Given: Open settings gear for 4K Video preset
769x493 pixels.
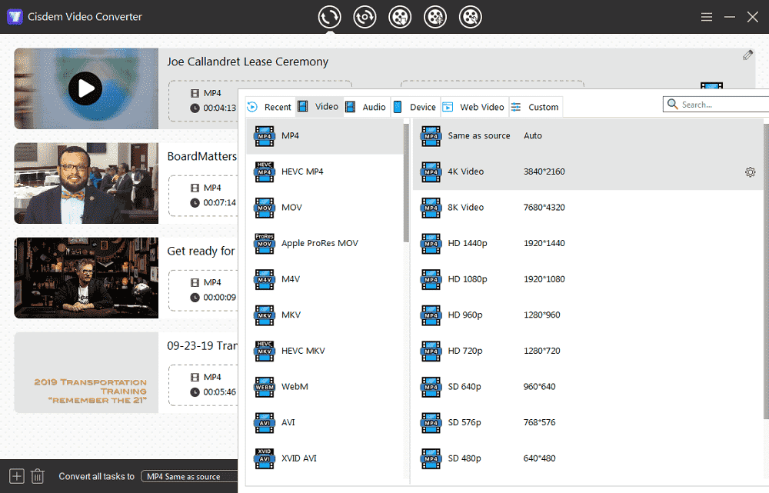Looking at the screenshot, I should pos(750,172).
